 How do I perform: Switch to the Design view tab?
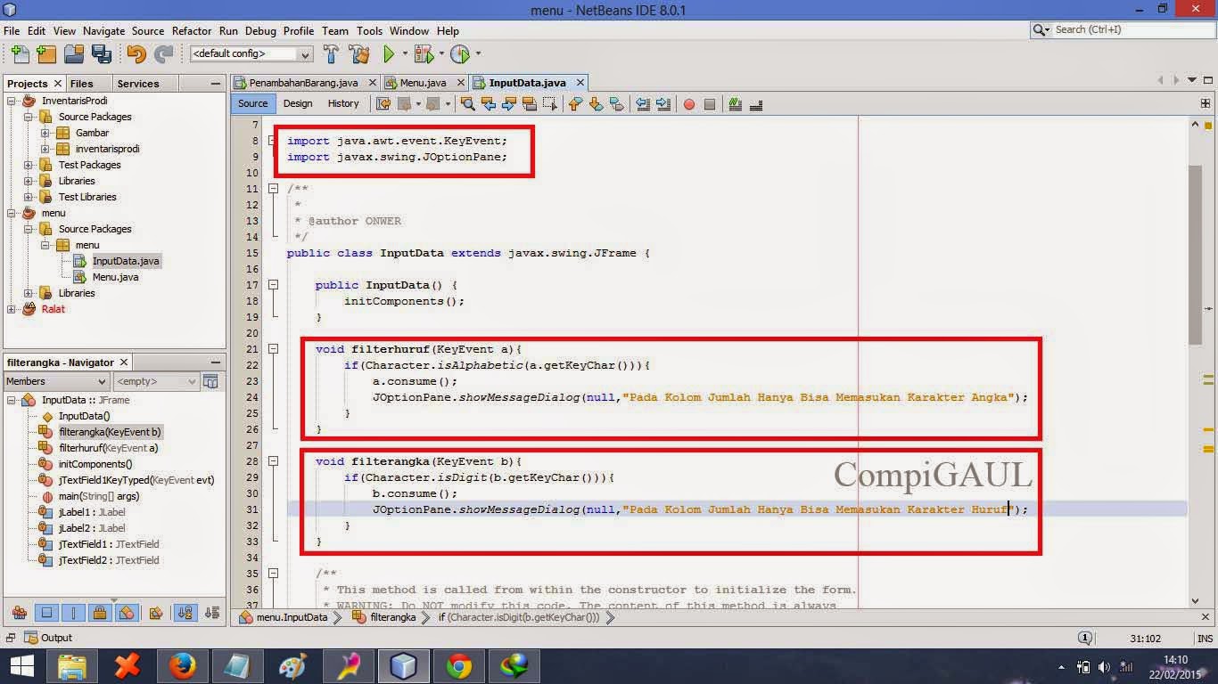coord(297,103)
